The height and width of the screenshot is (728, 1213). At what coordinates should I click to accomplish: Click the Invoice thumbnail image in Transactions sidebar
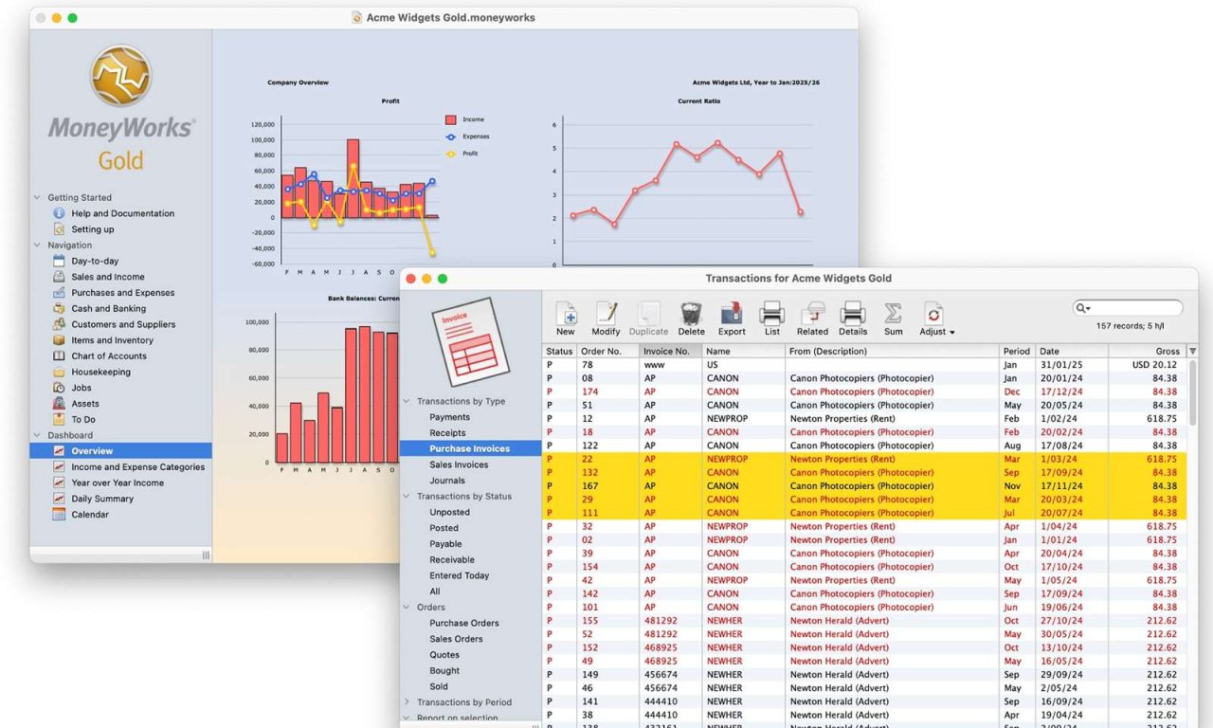pyautogui.click(x=471, y=340)
